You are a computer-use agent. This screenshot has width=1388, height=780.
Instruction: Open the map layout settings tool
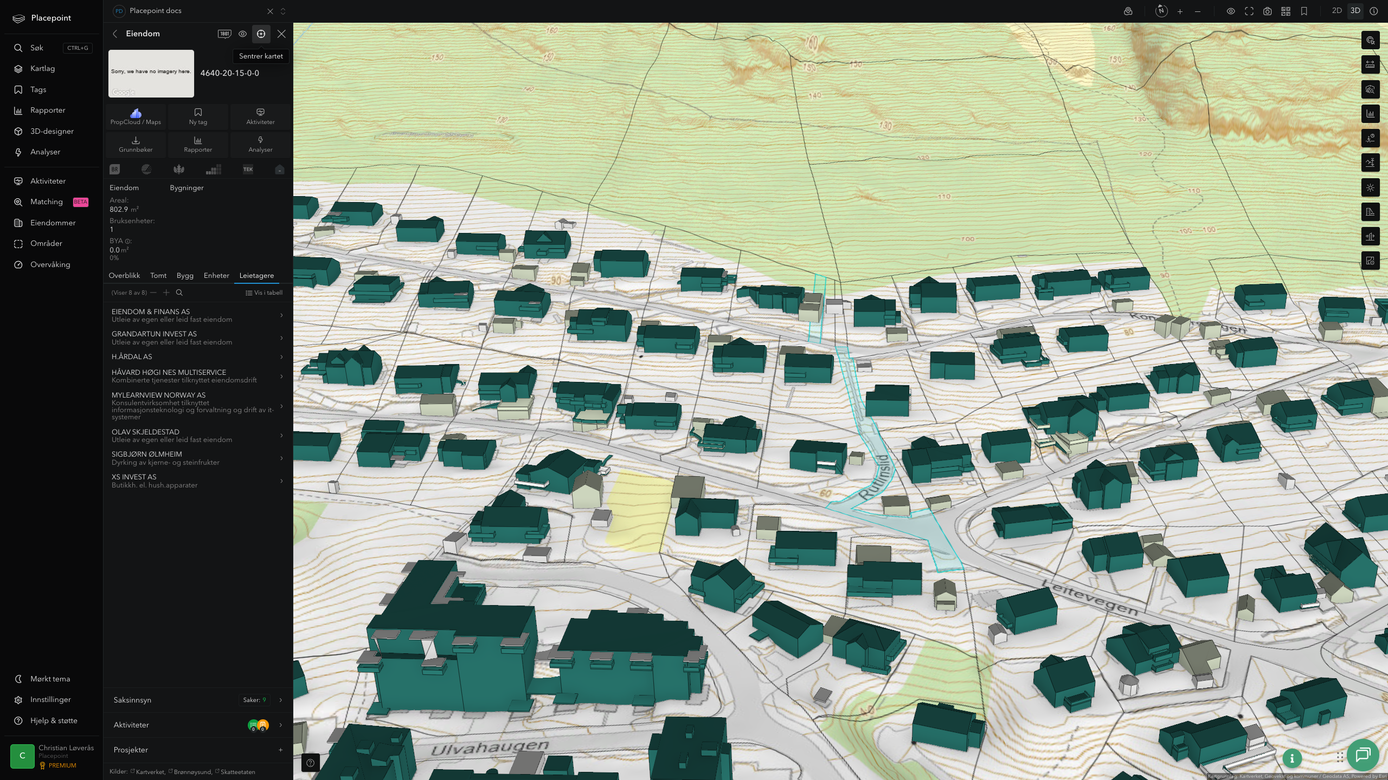(x=1370, y=261)
